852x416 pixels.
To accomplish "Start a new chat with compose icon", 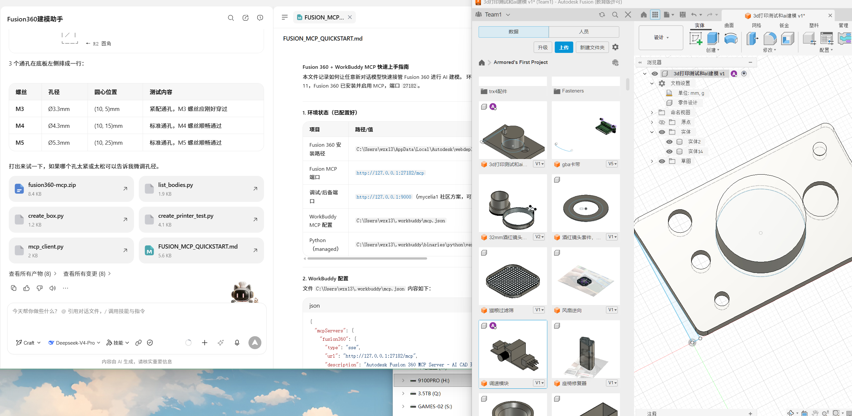I will [246, 18].
